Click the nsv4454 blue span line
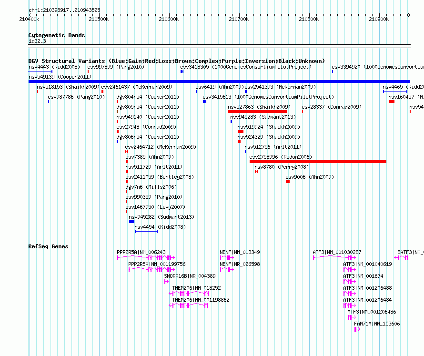 [146, 232]
